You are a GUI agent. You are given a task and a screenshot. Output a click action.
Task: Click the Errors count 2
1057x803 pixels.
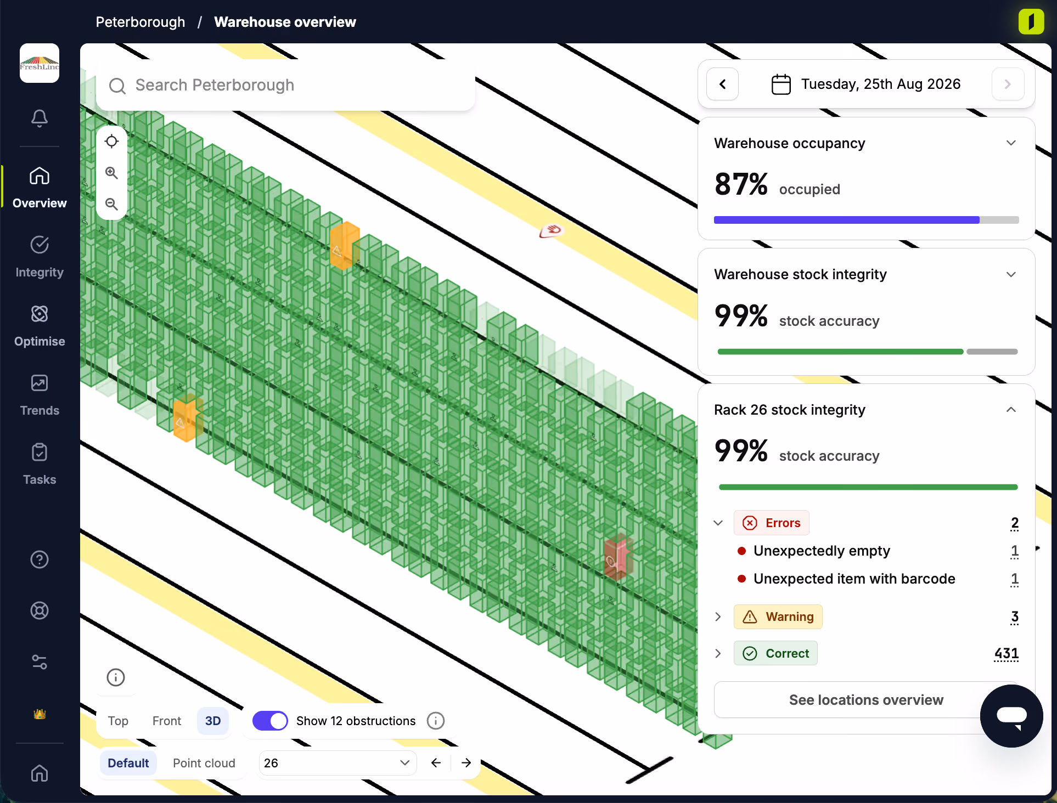[x=1015, y=523]
